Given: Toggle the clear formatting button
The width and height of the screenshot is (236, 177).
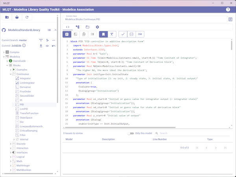Looking at the screenshot, I should pyautogui.click(x=112, y=34).
